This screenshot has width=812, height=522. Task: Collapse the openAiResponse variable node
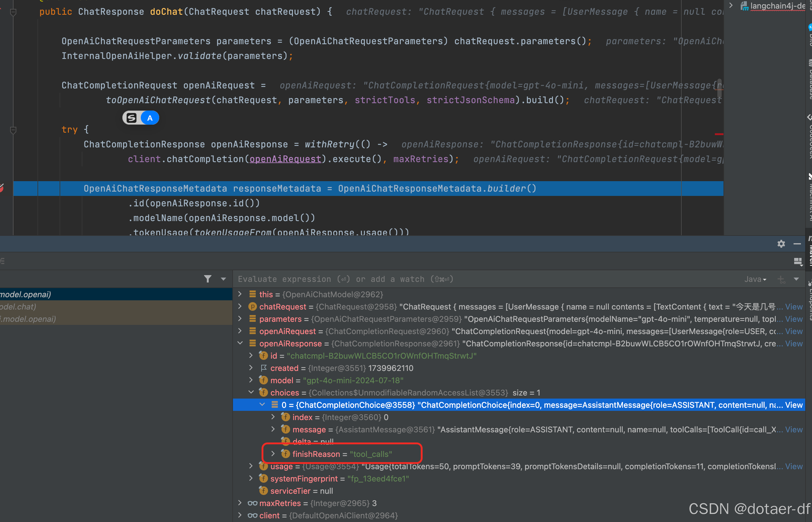[x=240, y=343]
